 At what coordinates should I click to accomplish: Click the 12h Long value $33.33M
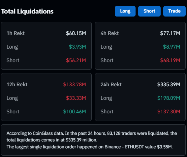point(76,98)
